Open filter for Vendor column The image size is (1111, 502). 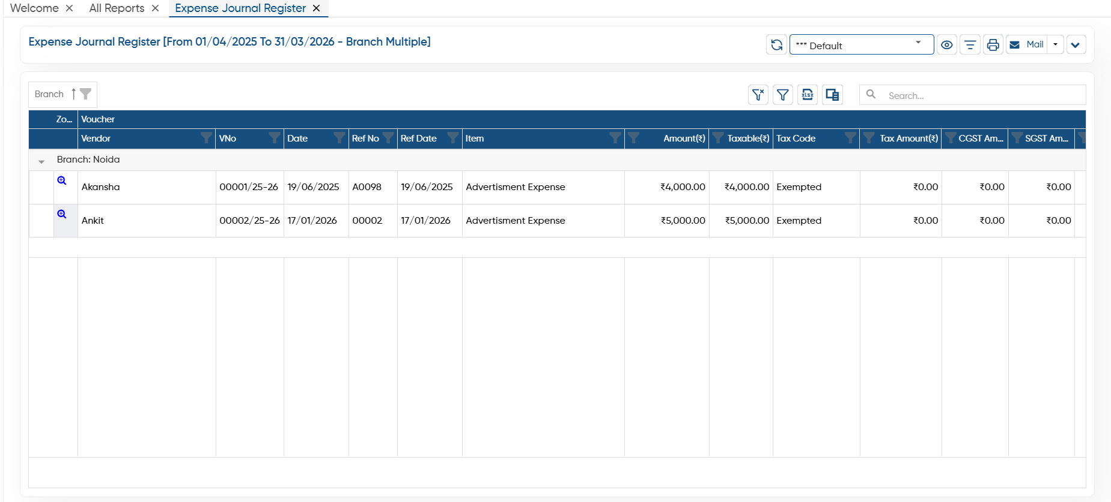point(206,139)
